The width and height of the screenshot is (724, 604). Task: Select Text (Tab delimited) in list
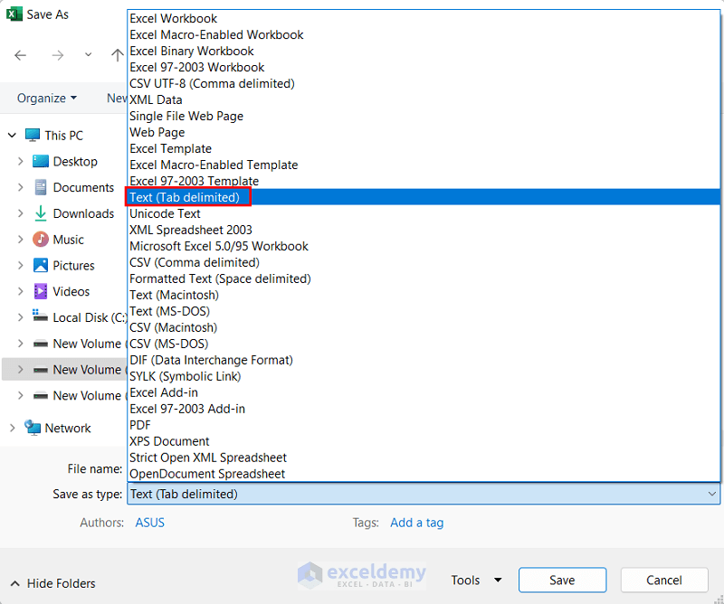[424, 197]
